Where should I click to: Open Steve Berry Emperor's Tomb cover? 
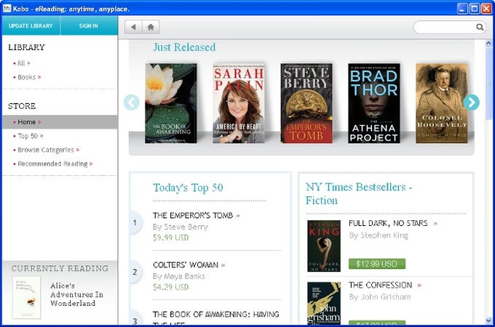[306, 103]
